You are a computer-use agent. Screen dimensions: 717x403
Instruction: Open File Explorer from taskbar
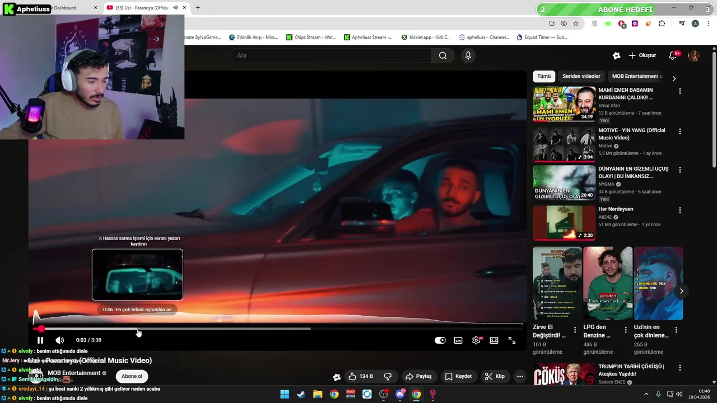click(318, 394)
